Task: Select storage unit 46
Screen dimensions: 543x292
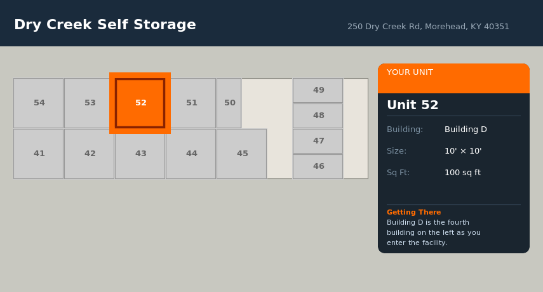Action: click(318, 166)
